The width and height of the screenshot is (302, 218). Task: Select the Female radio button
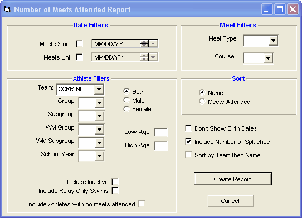click(126, 109)
